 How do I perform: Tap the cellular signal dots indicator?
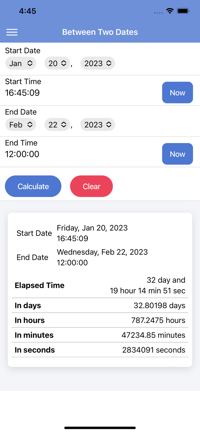[x=158, y=13]
